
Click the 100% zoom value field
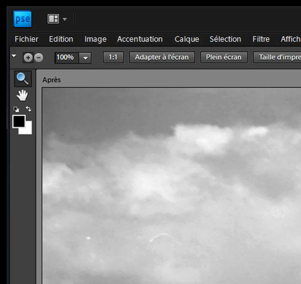67,58
